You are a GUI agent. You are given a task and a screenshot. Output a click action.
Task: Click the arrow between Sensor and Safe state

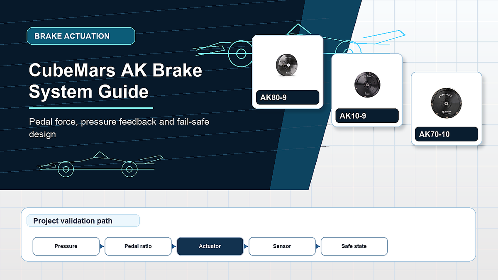pos(318,246)
